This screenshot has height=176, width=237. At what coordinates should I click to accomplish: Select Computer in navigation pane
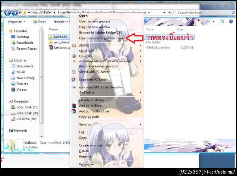19,101
